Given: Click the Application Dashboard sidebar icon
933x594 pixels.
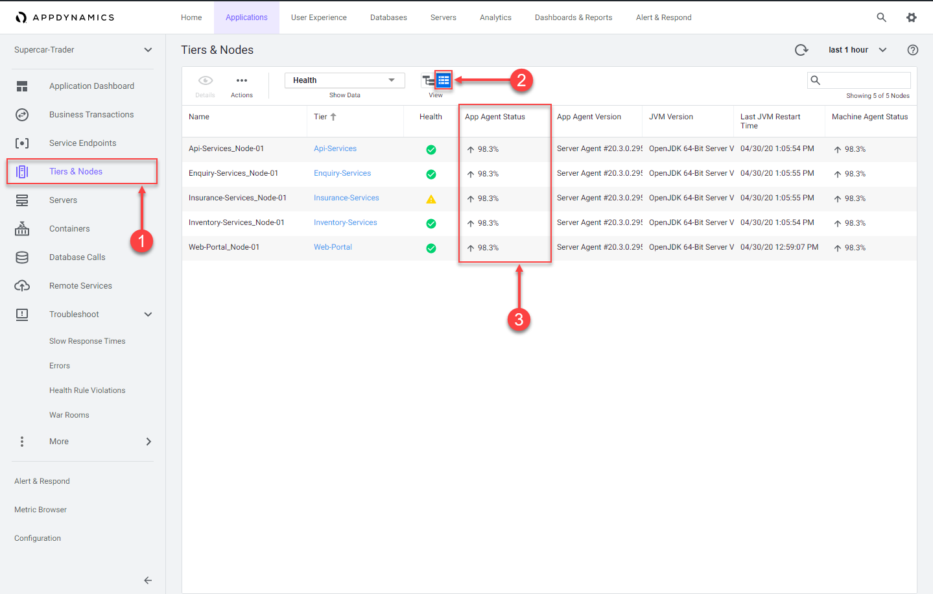Looking at the screenshot, I should (22, 86).
